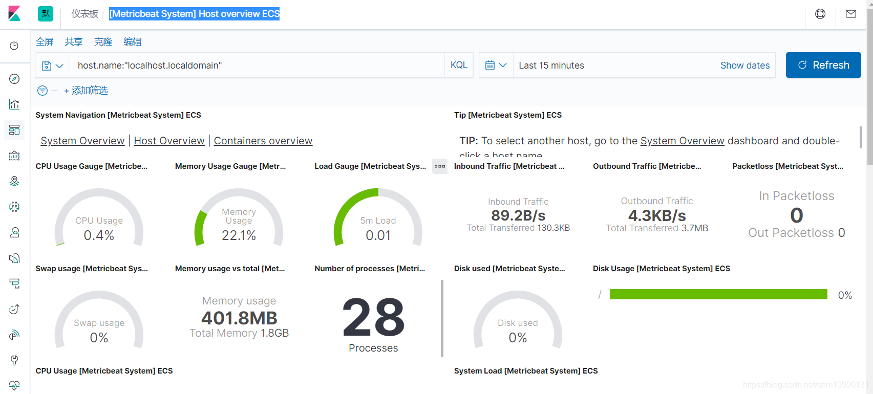This screenshot has height=394, width=873.
Task: Click Inbound Traffic value 89.2B/s
Action: click(x=518, y=215)
